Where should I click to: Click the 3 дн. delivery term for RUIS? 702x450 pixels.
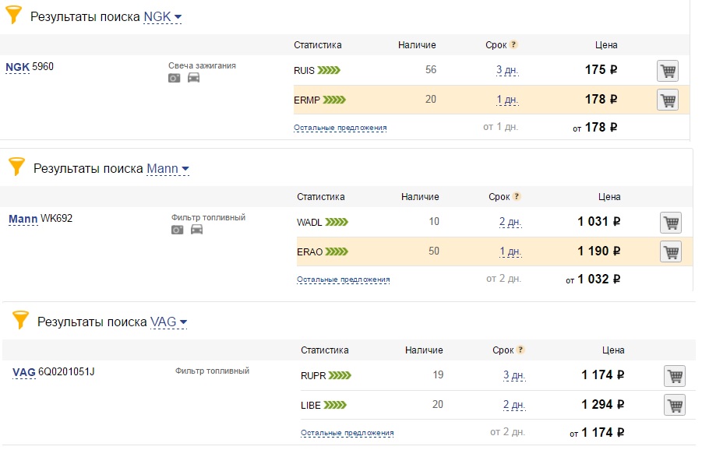[x=507, y=70]
